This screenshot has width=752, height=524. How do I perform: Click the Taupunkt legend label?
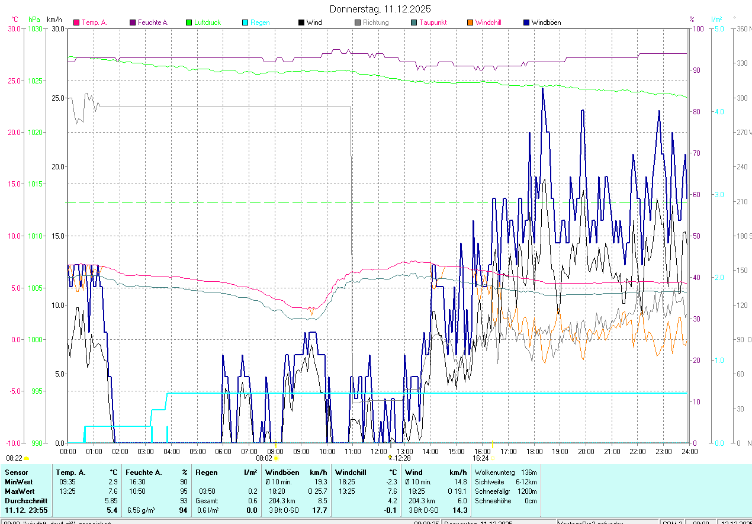tap(433, 22)
